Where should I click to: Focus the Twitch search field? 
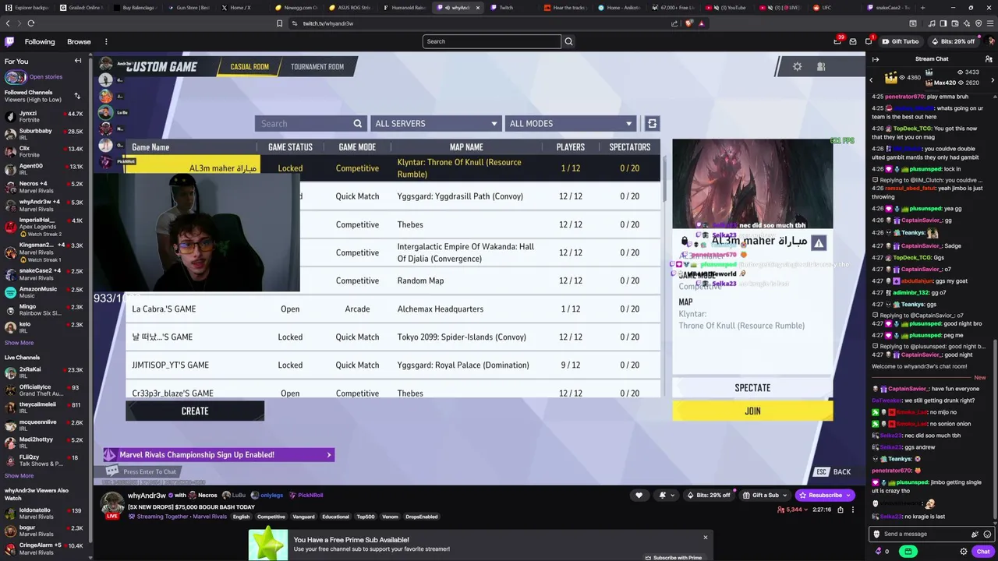(492, 41)
